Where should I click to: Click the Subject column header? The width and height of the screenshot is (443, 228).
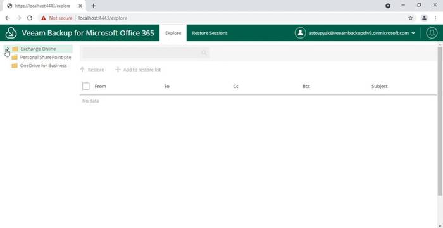tap(380, 86)
